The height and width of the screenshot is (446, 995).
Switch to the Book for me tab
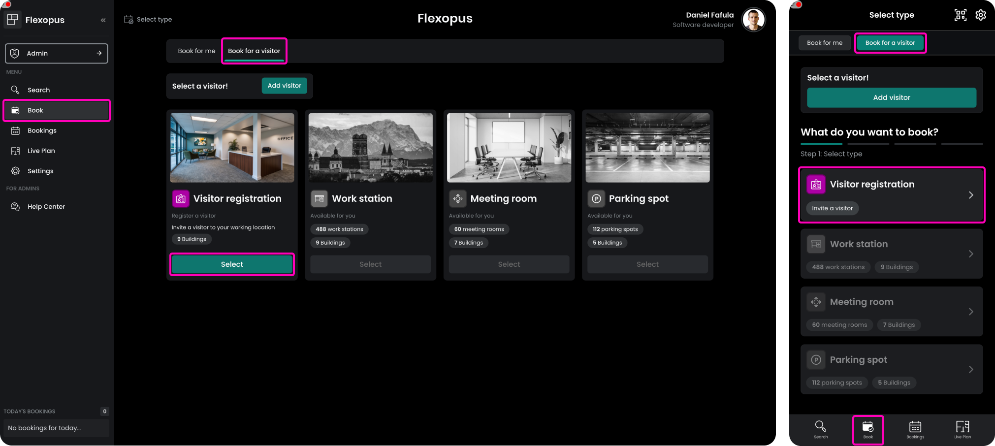(196, 51)
